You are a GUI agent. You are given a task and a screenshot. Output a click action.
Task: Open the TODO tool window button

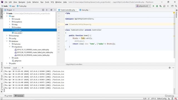pos(8,96)
